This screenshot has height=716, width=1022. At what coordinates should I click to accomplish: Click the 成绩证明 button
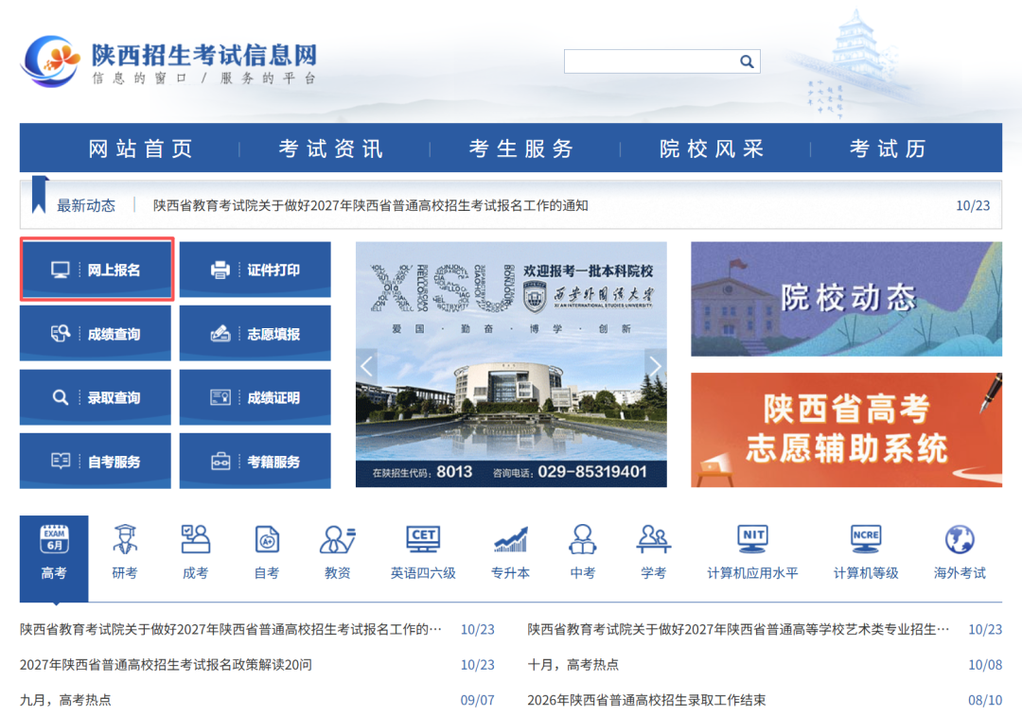(x=255, y=397)
